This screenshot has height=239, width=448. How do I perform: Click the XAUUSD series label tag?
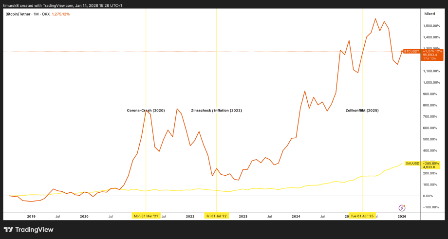412,164
